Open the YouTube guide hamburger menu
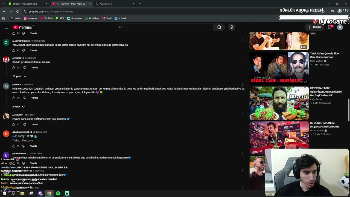 click(6, 27)
